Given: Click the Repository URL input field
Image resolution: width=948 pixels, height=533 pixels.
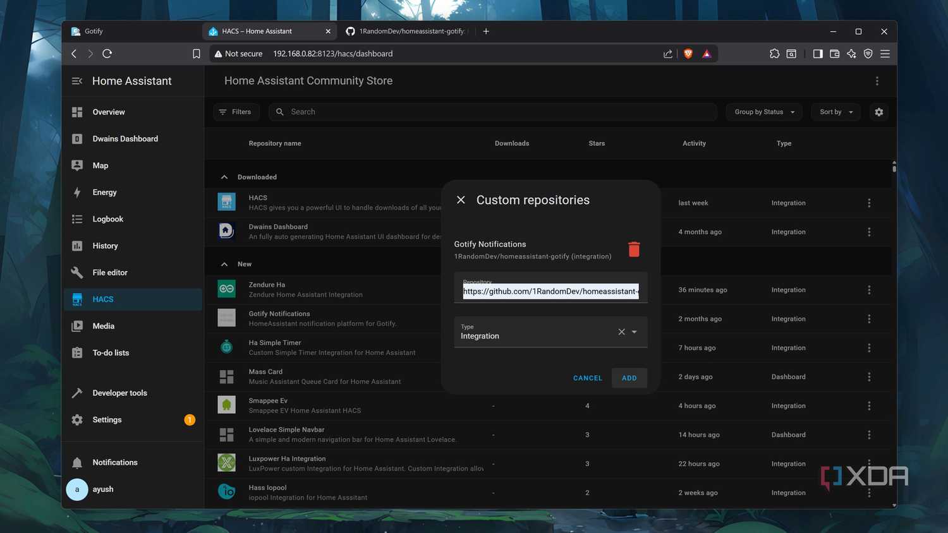Looking at the screenshot, I should pos(550,288).
